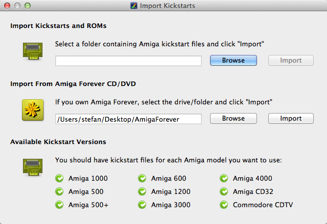Screen dimensions: 327x224
Task: Click the /Users/stefan/Desktop/AmigaForever path field
Action: pyautogui.click(x=128, y=119)
